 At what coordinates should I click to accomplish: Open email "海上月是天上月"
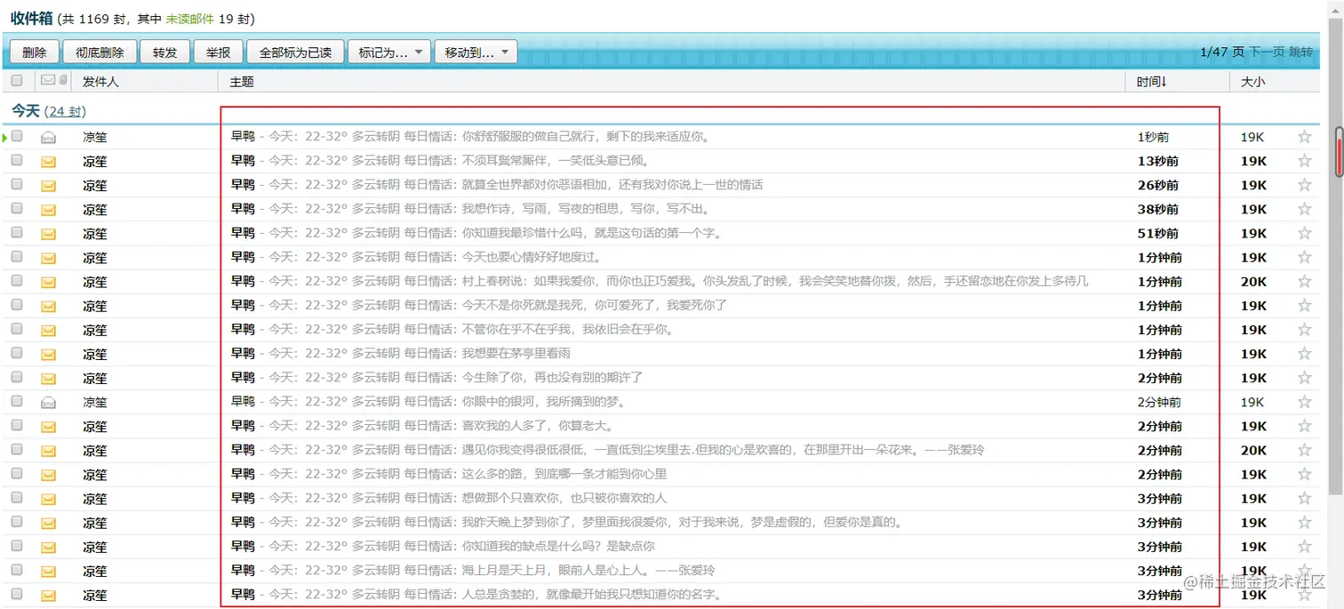click(x=588, y=570)
